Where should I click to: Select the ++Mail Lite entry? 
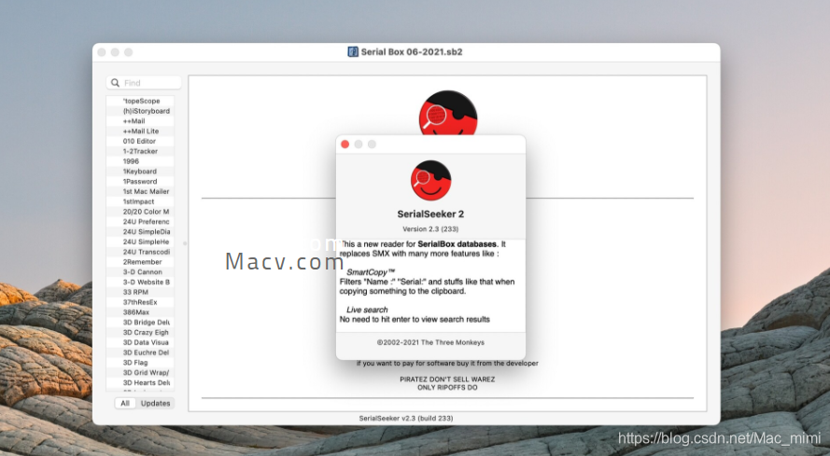pos(140,131)
